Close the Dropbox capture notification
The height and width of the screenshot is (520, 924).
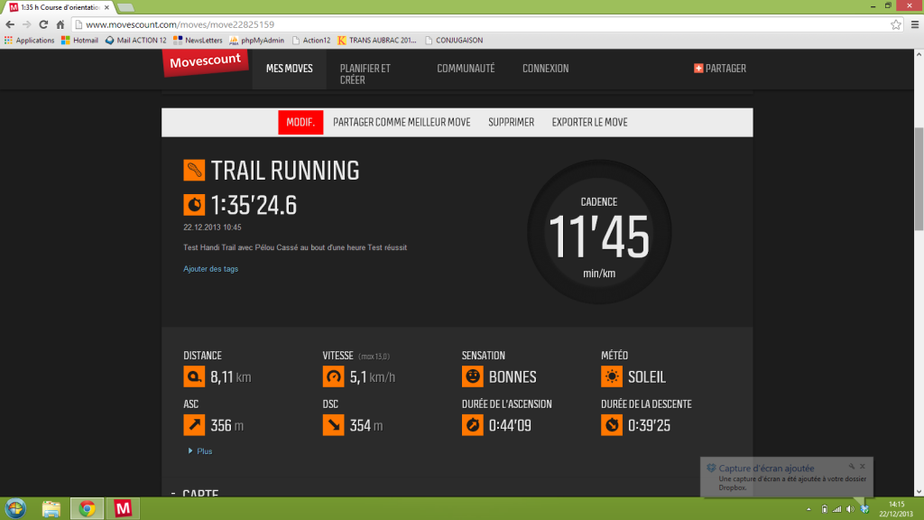click(x=862, y=467)
